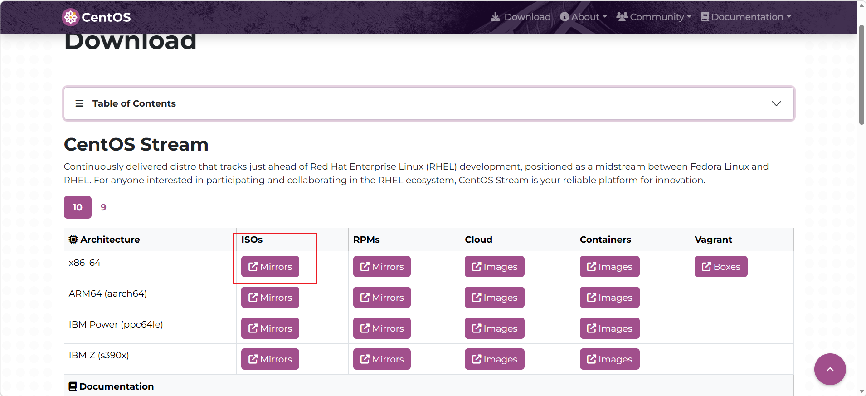866x396 pixels.
Task: Open IBM Z Containers Images button
Action: (609, 359)
